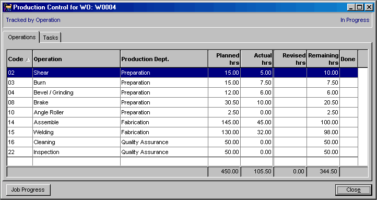
Task: Select the Burn operation row
Action: pyautogui.click(x=182, y=83)
